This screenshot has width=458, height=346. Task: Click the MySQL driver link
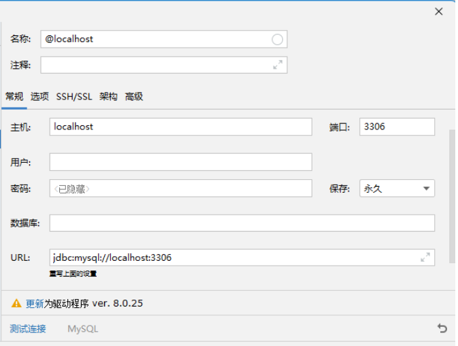point(83,329)
